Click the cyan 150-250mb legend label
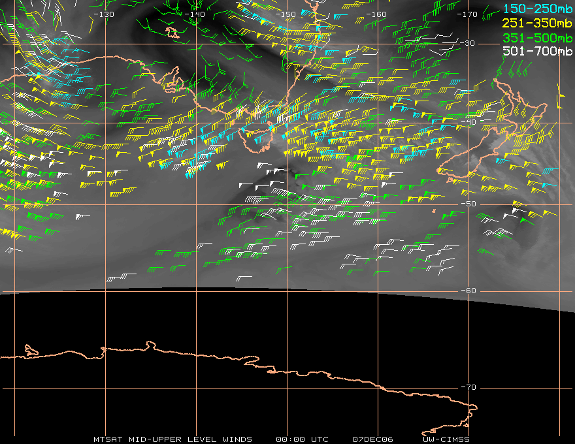 pyautogui.click(x=538, y=8)
